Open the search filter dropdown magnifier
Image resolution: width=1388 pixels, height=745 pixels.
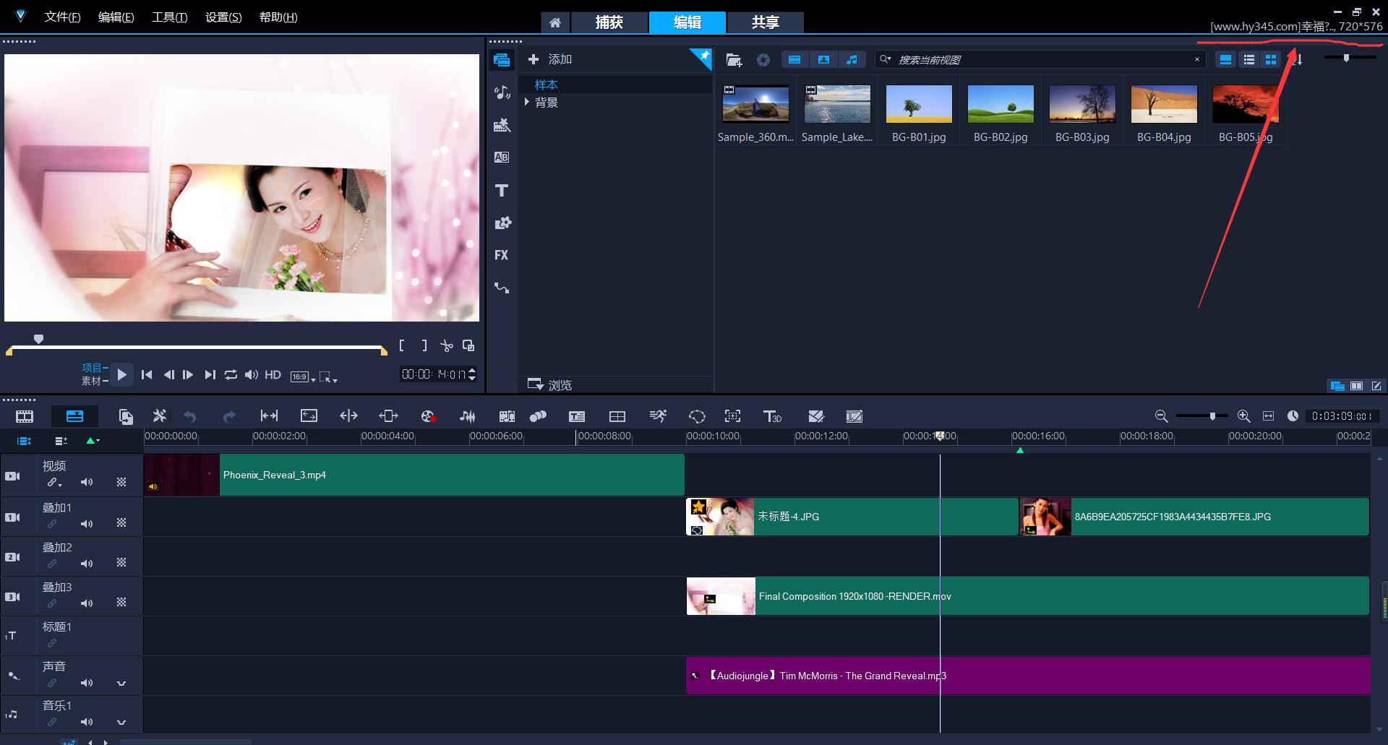coord(886,59)
